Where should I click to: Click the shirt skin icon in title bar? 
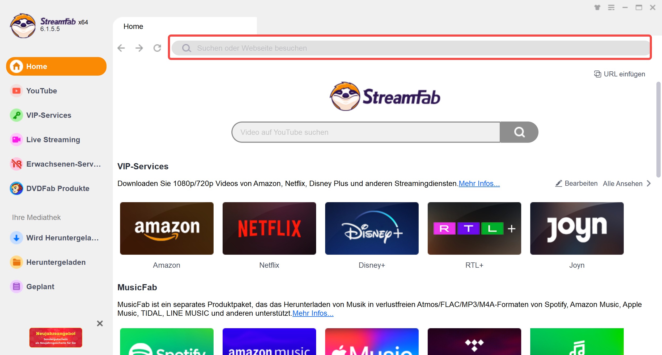pos(597,7)
